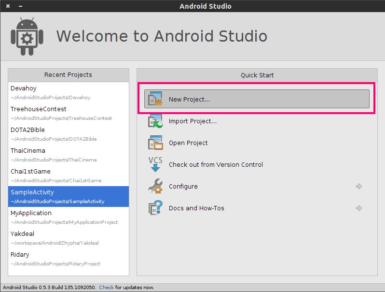Expand the Configure submenu arrow
This screenshot has height=292, width=385.
359,187
